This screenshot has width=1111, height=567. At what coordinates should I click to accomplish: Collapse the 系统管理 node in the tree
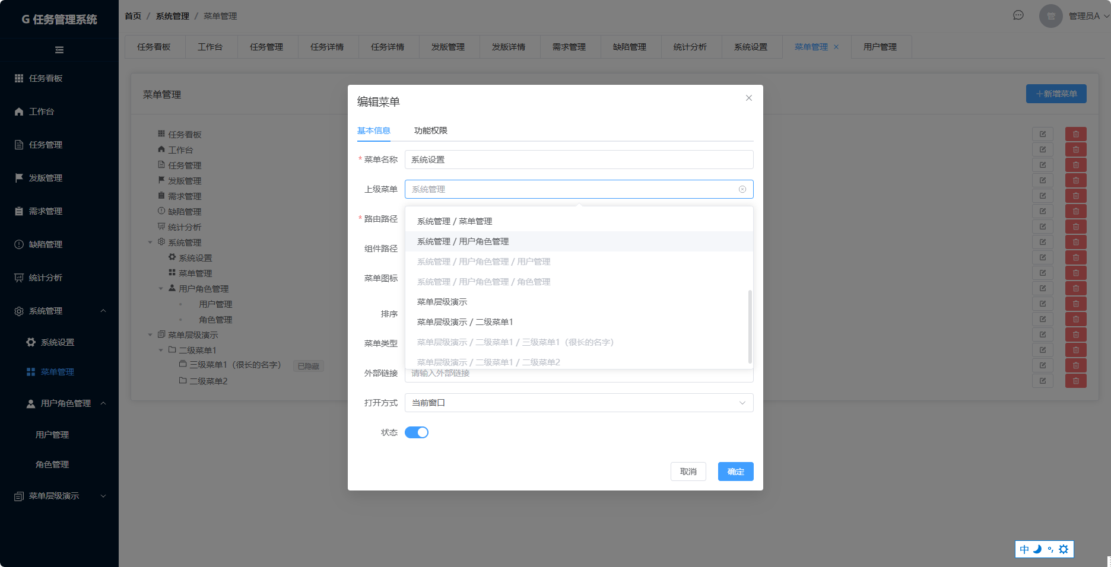[150, 242]
